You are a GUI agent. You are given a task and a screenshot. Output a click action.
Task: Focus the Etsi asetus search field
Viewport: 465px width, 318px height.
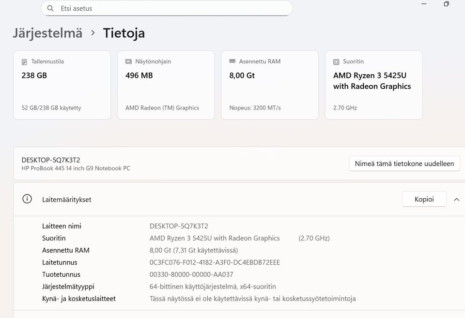(x=170, y=8)
